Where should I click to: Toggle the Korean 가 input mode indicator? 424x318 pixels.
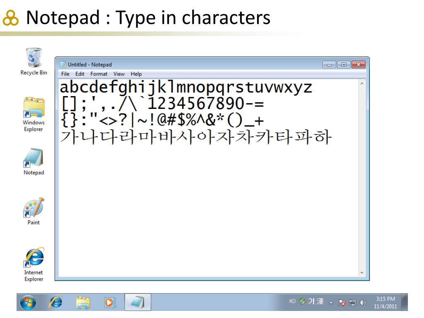point(311,301)
